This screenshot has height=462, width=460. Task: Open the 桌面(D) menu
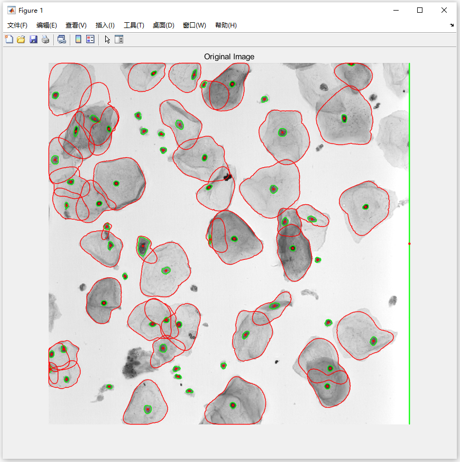click(163, 25)
